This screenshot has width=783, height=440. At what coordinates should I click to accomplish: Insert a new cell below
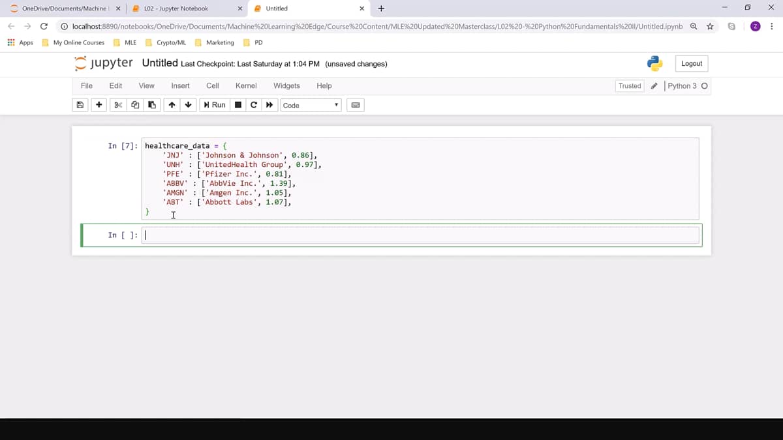(x=99, y=105)
